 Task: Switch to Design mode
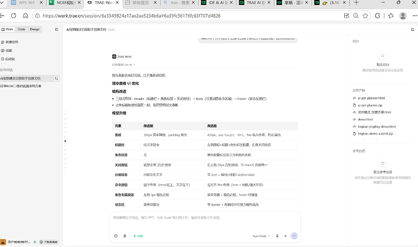pos(35,29)
